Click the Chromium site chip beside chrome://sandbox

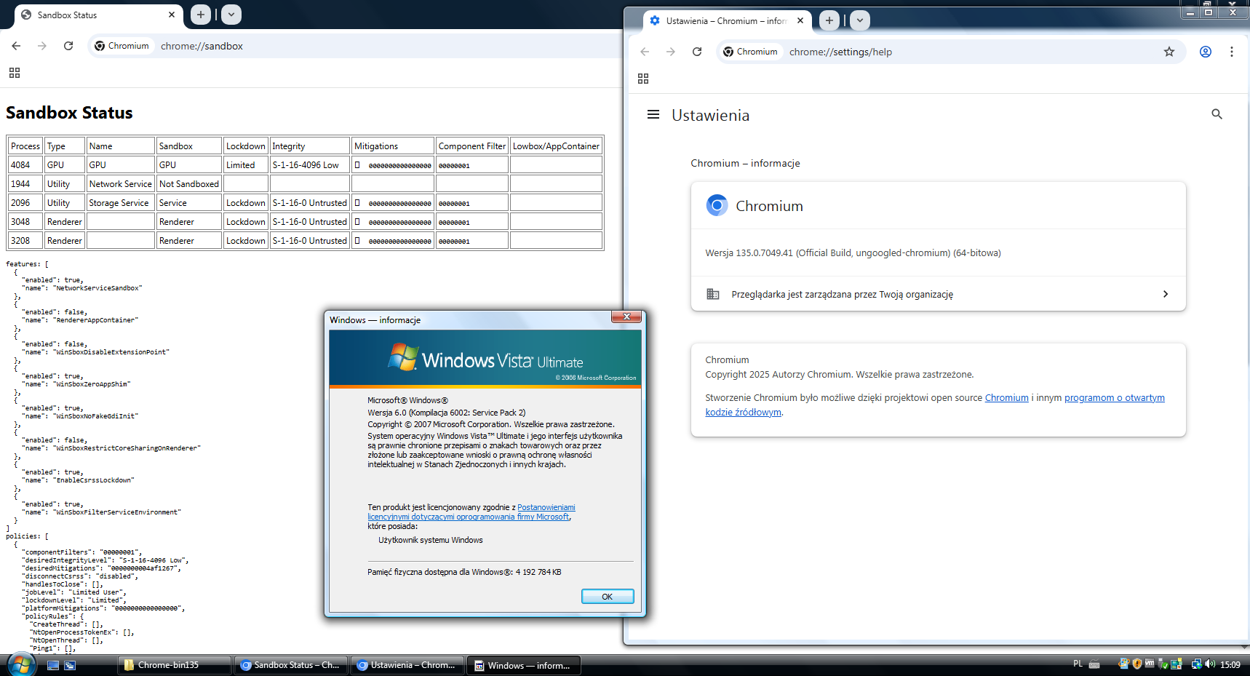pos(122,46)
